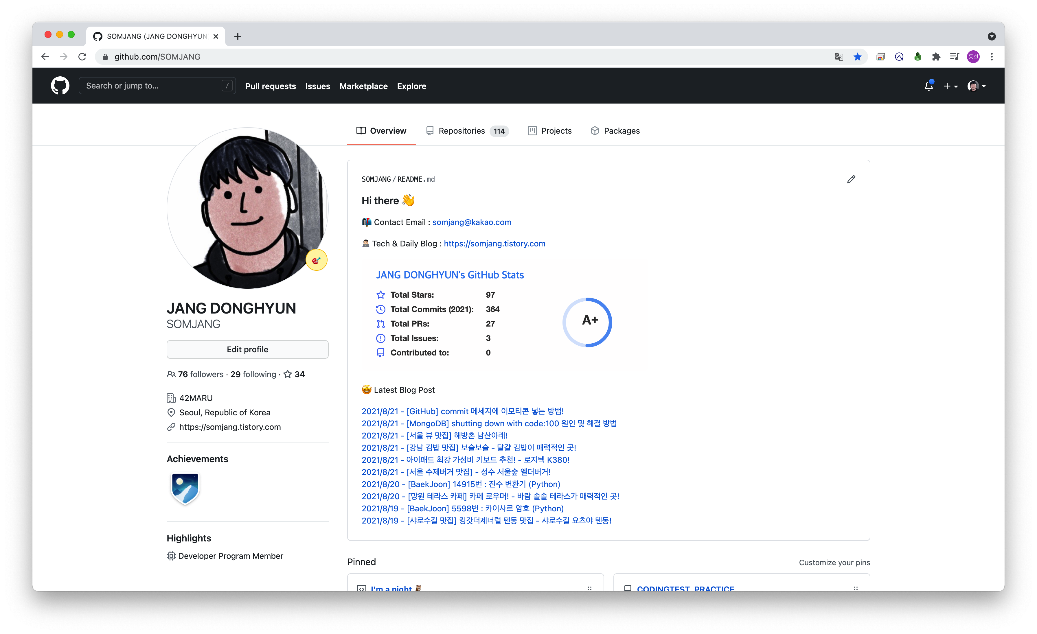Open the user avatar dropdown menu
This screenshot has height=634, width=1037.
pos(976,86)
